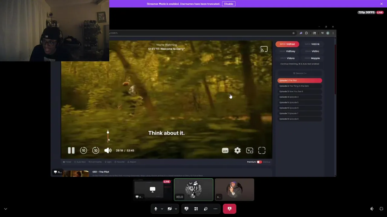
Task: Click the S1E1 episode thumbnail
Action: click(x=76, y=174)
